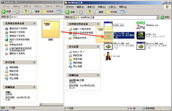The image size is (172, 111).
Task: Click Forward arrow in RamDisk window
Action: 17,12
